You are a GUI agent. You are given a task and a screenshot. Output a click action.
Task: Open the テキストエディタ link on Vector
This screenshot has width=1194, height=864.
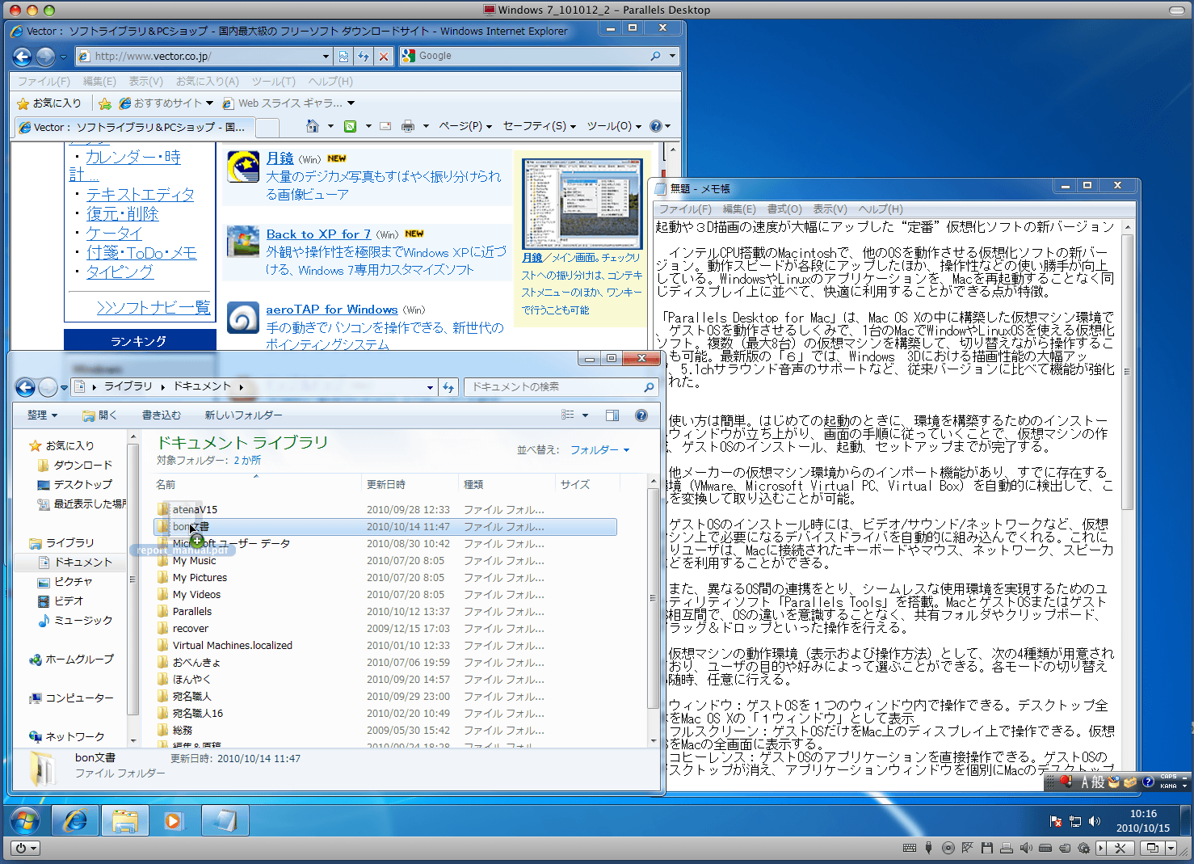141,195
